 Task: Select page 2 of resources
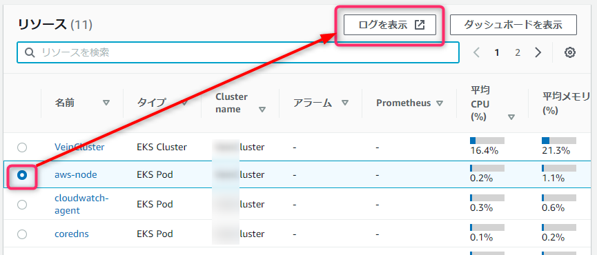[x=518, y=52]
